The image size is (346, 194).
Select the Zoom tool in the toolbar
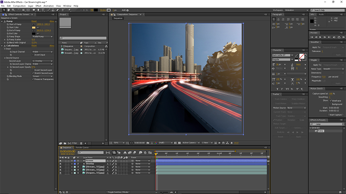13,10
